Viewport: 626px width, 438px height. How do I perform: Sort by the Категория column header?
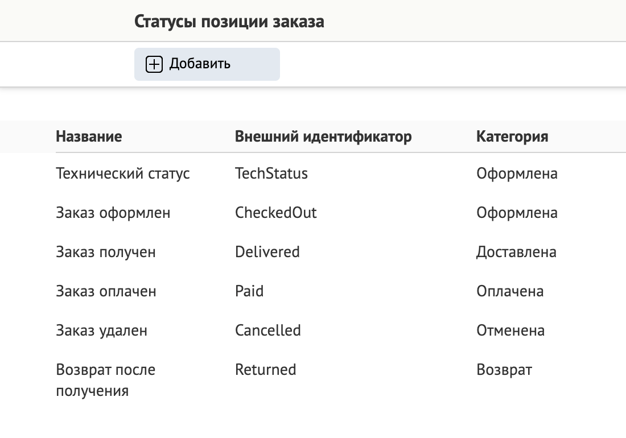[x=512, y=137]
